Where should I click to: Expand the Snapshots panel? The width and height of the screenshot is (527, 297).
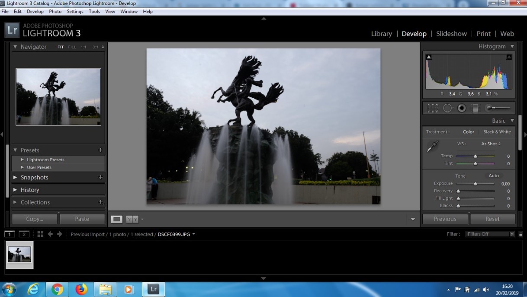35,177
